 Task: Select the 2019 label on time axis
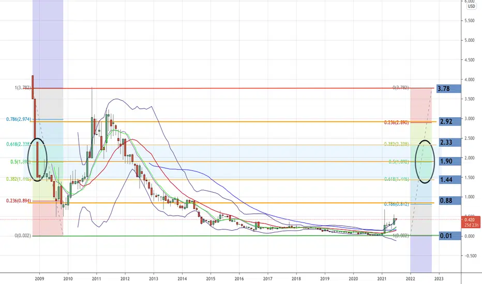pyautogui.click(x=325, y=279)
